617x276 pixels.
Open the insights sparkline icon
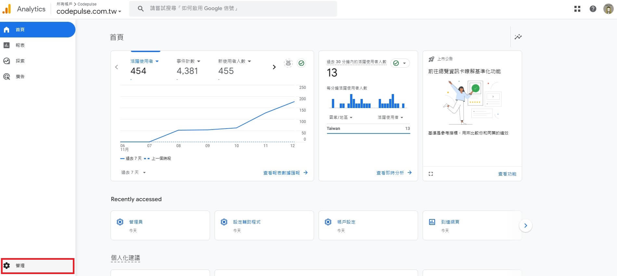518,37
